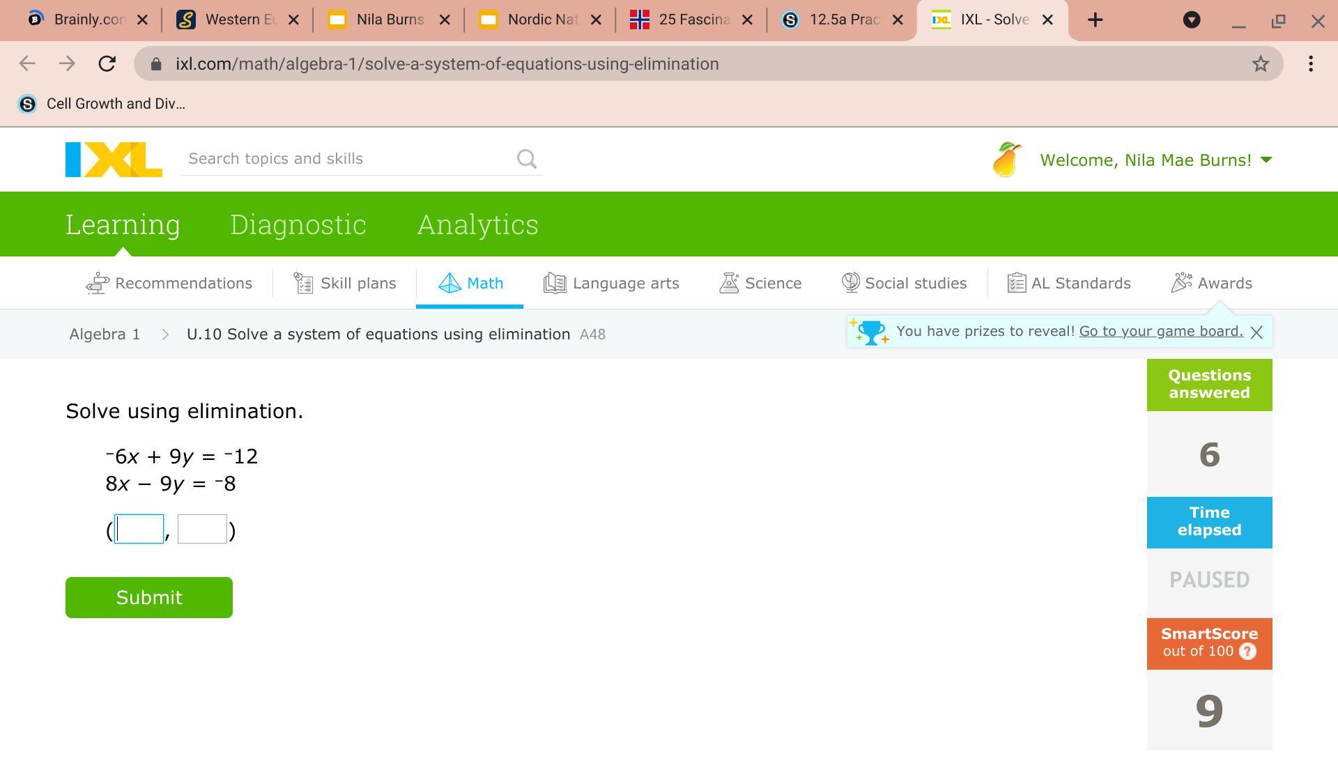Click the IXL logo

coord(114,160)
